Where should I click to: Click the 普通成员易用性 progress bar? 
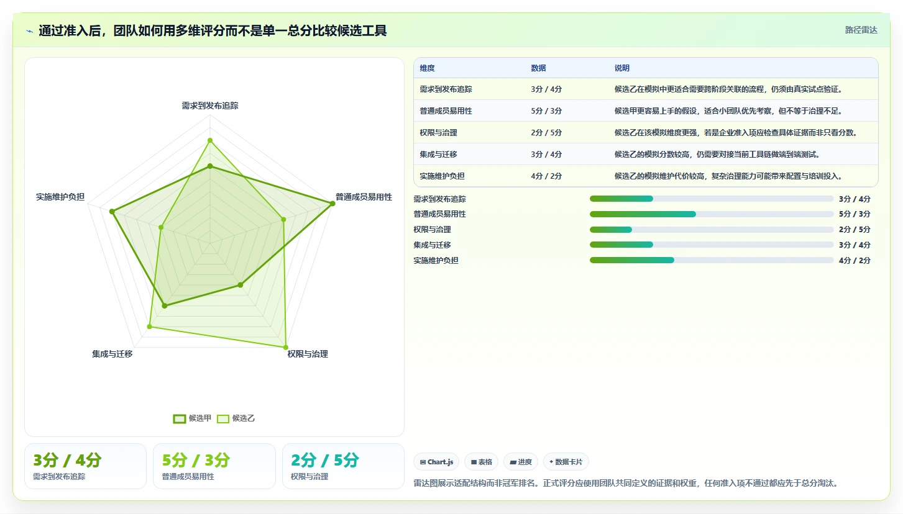[712, 214]
